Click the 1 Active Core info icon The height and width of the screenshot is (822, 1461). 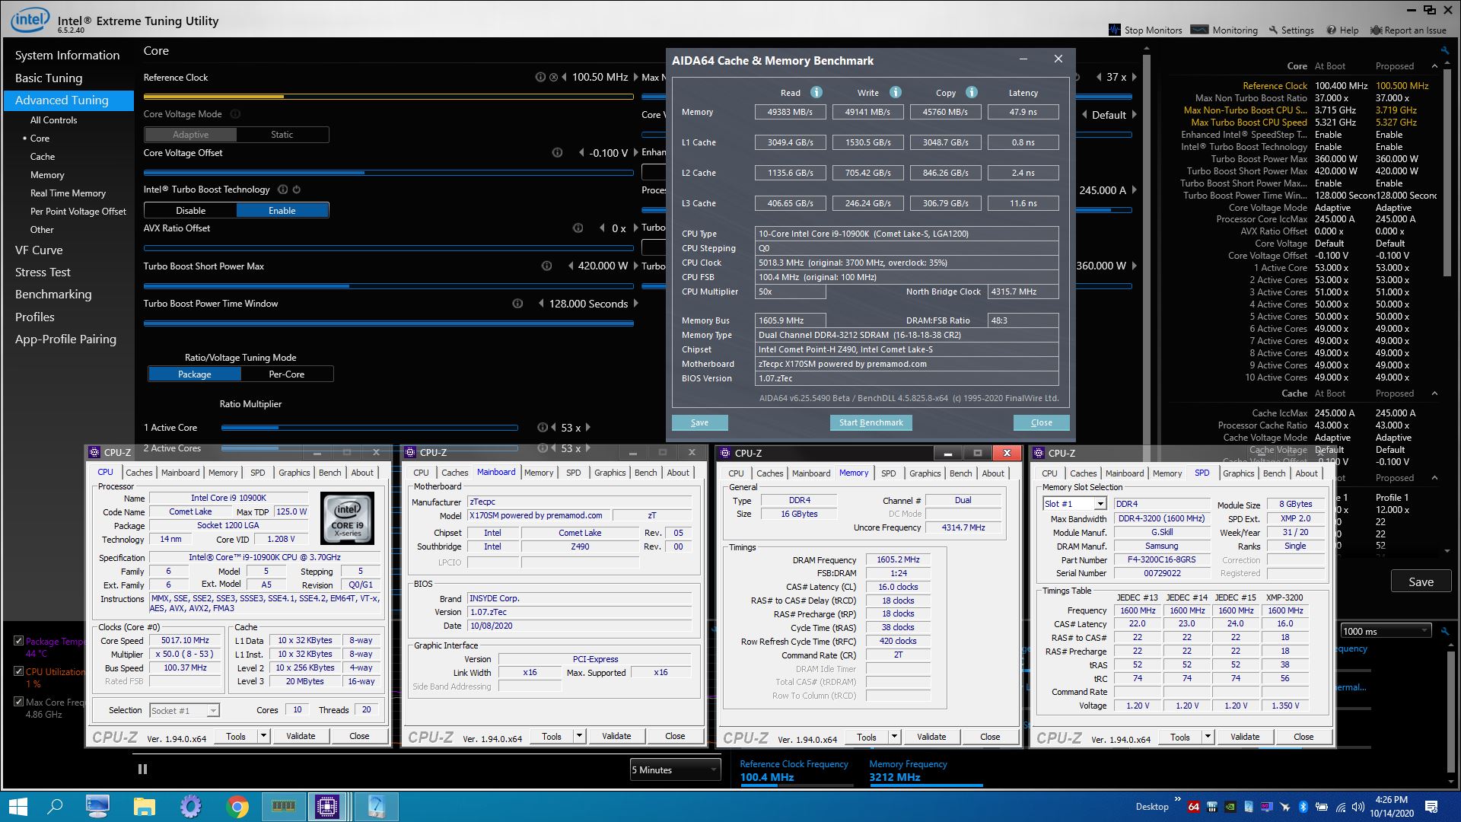(x=542, y=427)
